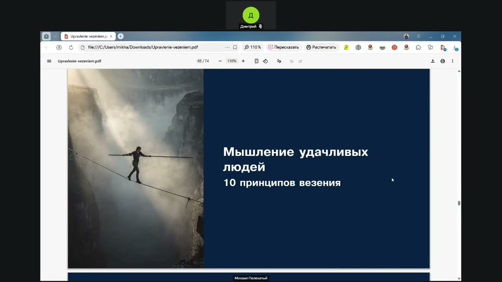Edit the page number field 48
This screenshot has width=502, height=282.
click(x=199, y=61)
